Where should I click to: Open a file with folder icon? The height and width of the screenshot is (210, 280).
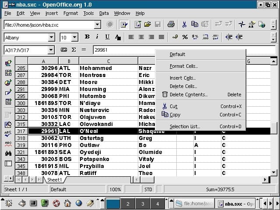pos(148,24)
